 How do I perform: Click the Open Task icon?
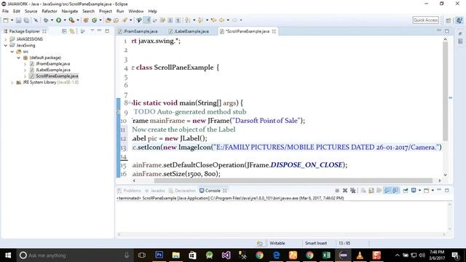[116, 20]
